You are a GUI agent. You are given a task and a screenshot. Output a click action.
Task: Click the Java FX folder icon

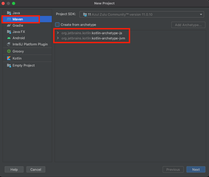pos(9,32)
